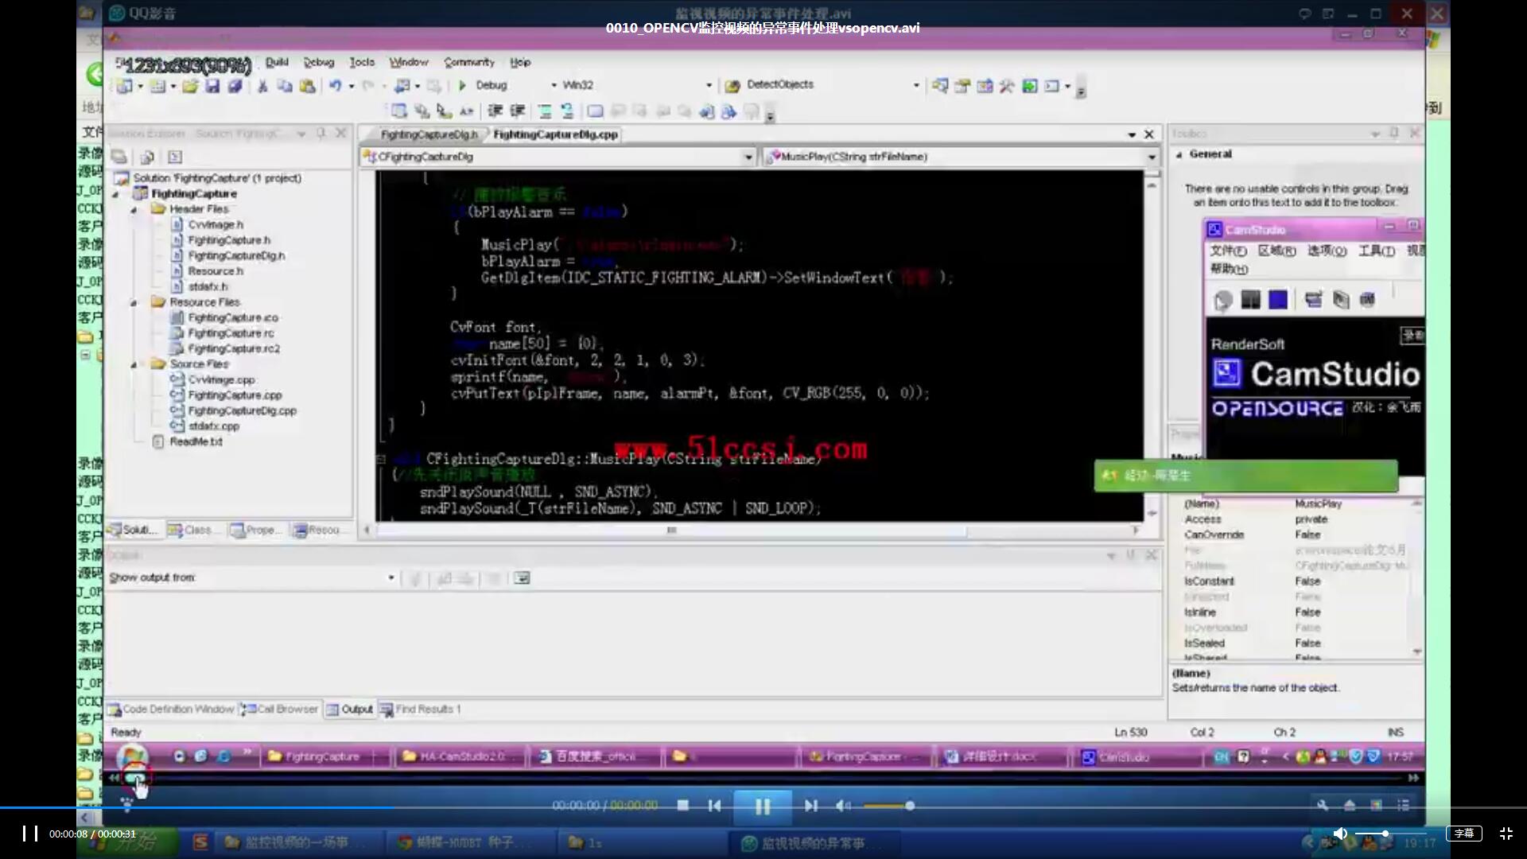Click the Decrease Indent icon in the text editor toolbar
The height and width of the screenshot is (859, 1527).
tap(495, 111)
